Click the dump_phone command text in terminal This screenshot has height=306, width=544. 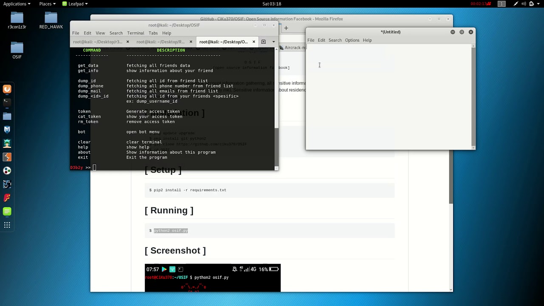pyautogui.click(x=91, y=86)
